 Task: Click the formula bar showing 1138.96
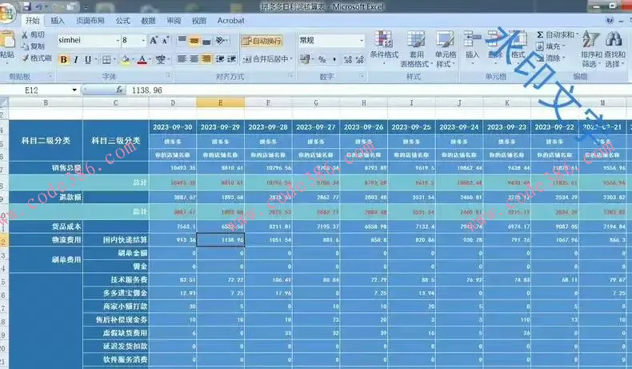click(379, 90)
